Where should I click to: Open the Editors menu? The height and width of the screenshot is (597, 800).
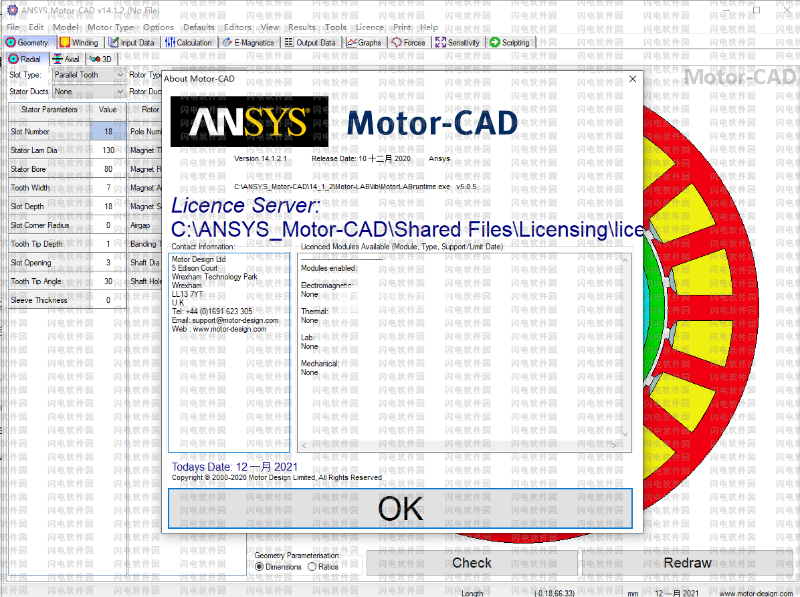tap(237, 27)
